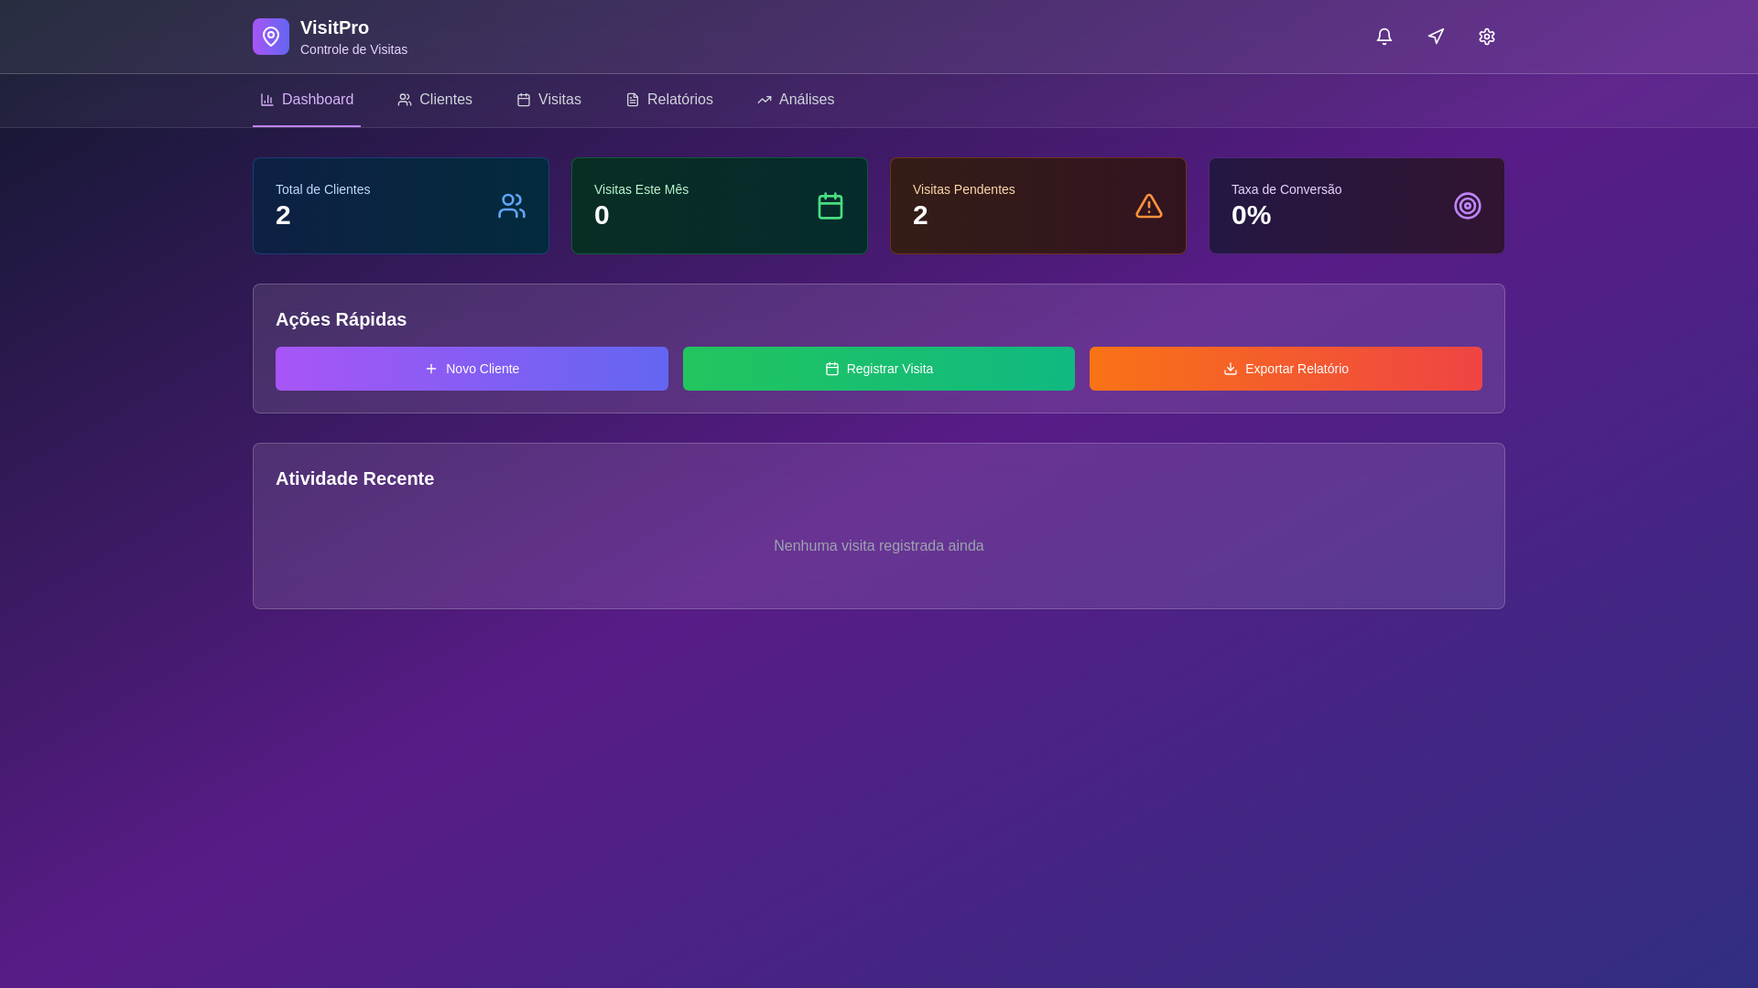Click the Novo Cliente button

tap(472, 369)
